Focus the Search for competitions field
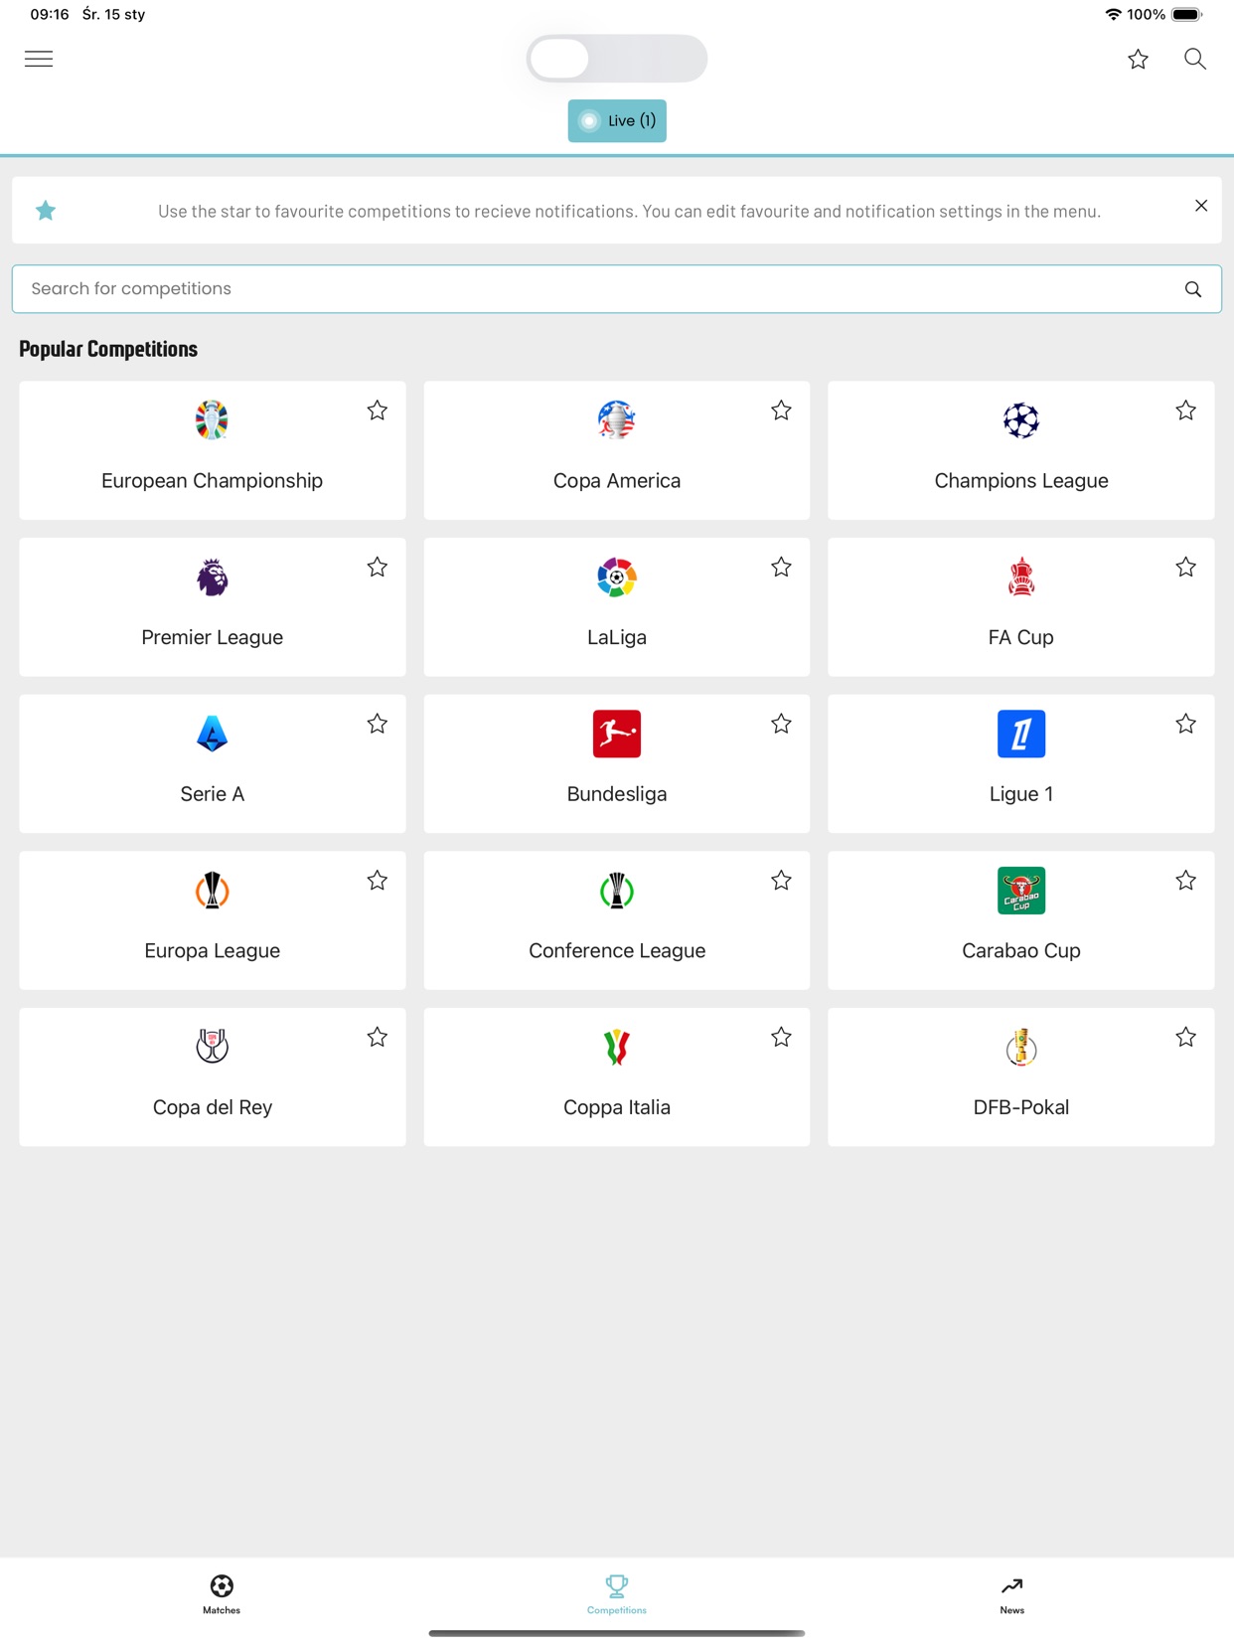This screenshot has height=1646, width=1234. coord(617,289)
